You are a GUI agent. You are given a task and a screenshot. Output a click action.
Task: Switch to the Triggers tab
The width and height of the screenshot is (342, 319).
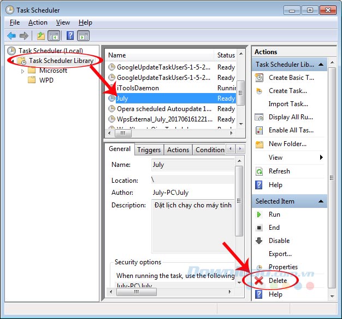point(149,150)
